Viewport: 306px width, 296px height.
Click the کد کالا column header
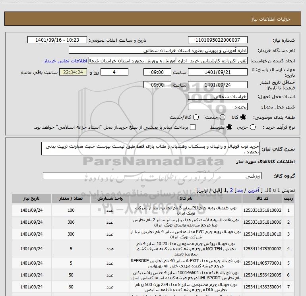coord(262,198)
